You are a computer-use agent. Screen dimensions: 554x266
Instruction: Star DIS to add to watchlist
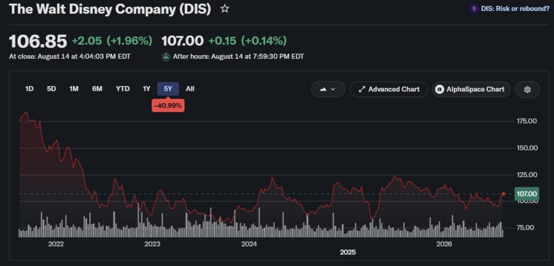(x=225, y=9)
